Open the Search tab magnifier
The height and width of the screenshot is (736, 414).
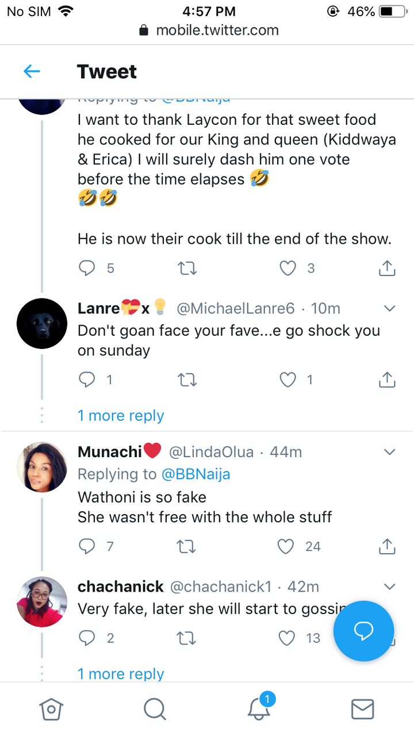point(155,709)
